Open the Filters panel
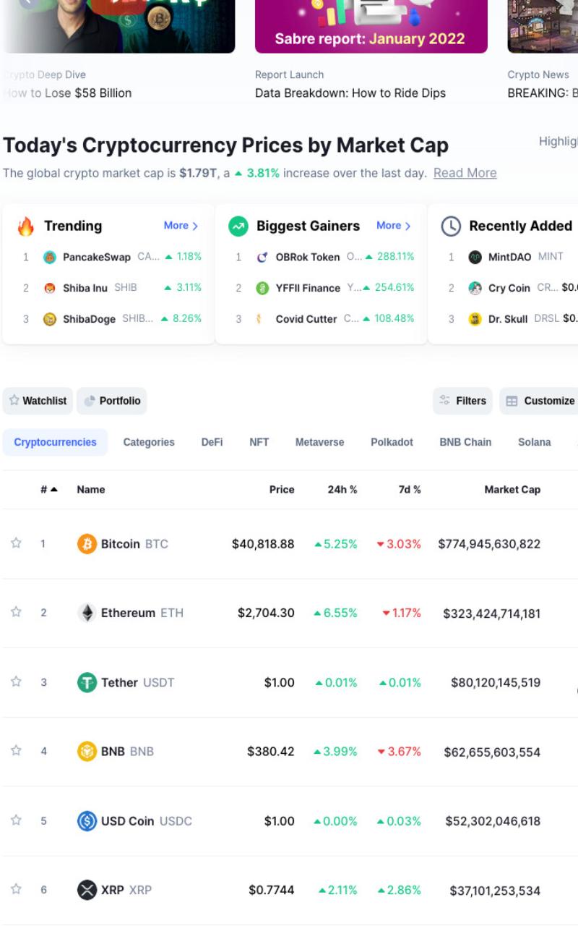This screenshot has height=926, width=578. tap(463, 401)
